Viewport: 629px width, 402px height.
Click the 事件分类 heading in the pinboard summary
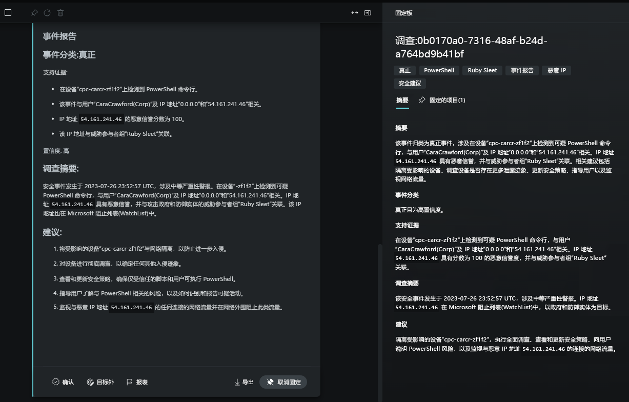click(x=407, y=195)
